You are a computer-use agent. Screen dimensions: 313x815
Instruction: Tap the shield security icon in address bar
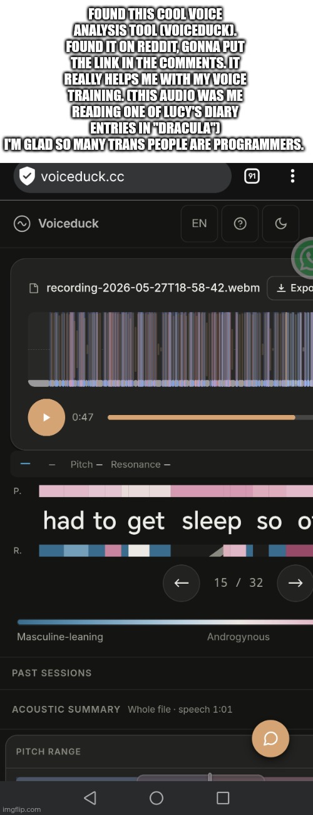tap(27, 177)
